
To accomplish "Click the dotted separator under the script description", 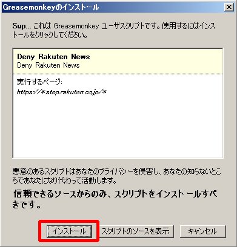I will [x=118, y=74].
